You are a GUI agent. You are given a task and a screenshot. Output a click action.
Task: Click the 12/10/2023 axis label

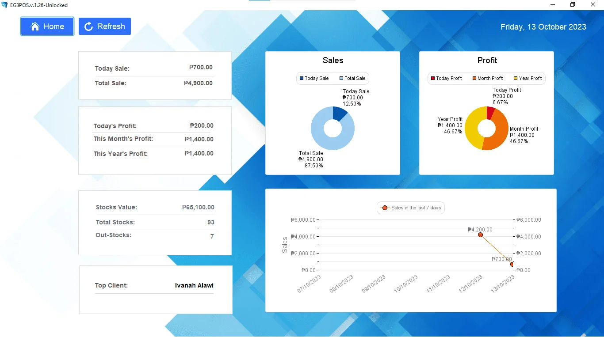click(470, 284)
